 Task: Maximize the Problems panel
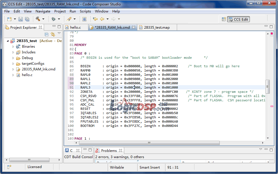tap(271, 150)
